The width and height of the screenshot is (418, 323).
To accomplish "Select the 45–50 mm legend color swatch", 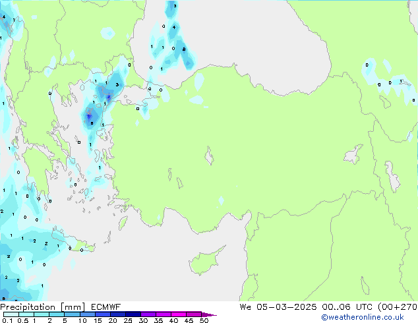I will pos(194,314).
